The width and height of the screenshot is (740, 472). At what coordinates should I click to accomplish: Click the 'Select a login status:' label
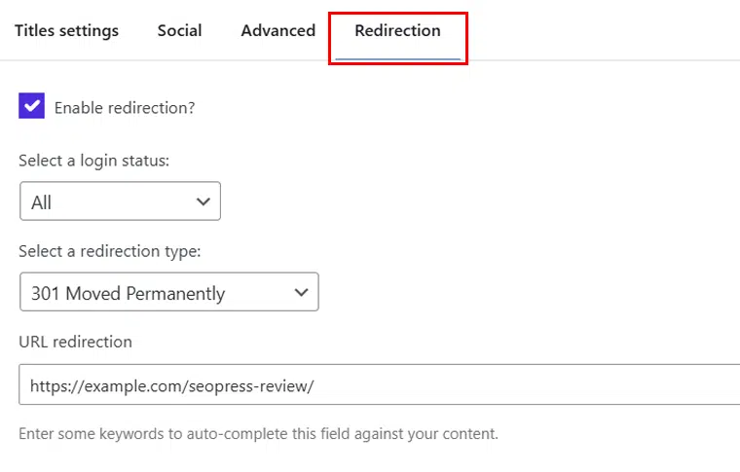pos(93,161)
